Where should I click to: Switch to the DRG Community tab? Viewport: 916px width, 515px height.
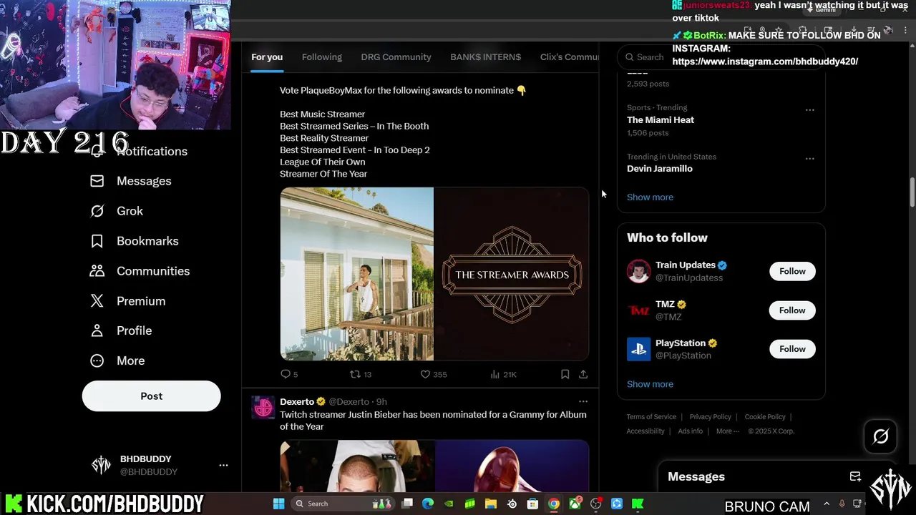[x=396, y=57]
